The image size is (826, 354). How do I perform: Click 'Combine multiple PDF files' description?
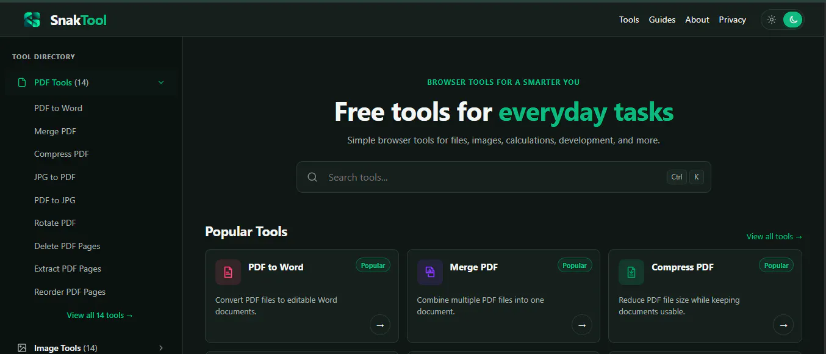480,306
